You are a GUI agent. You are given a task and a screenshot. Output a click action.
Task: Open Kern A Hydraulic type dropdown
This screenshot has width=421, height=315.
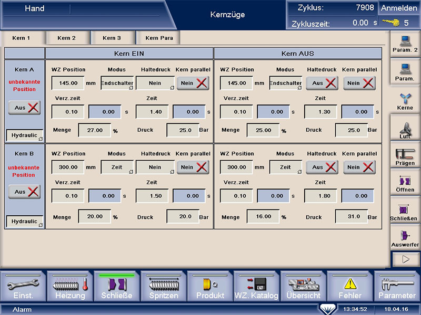(x=24, y=135)
